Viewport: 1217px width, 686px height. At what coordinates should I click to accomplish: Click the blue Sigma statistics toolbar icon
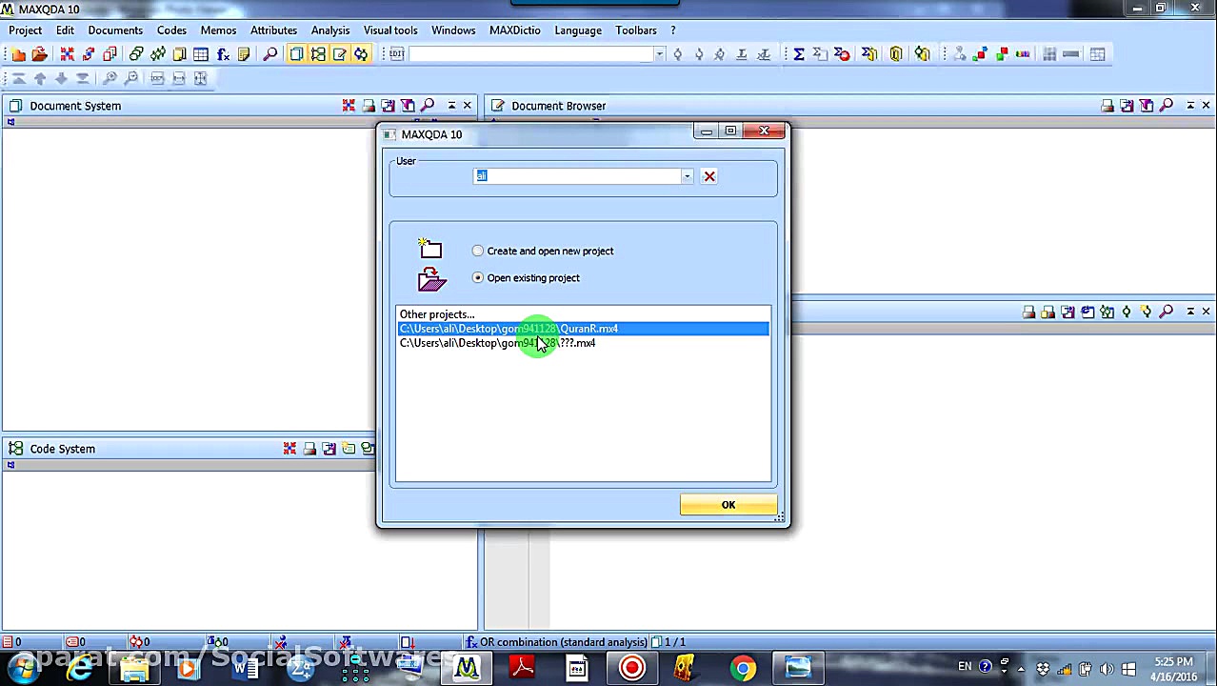[799, 54]
